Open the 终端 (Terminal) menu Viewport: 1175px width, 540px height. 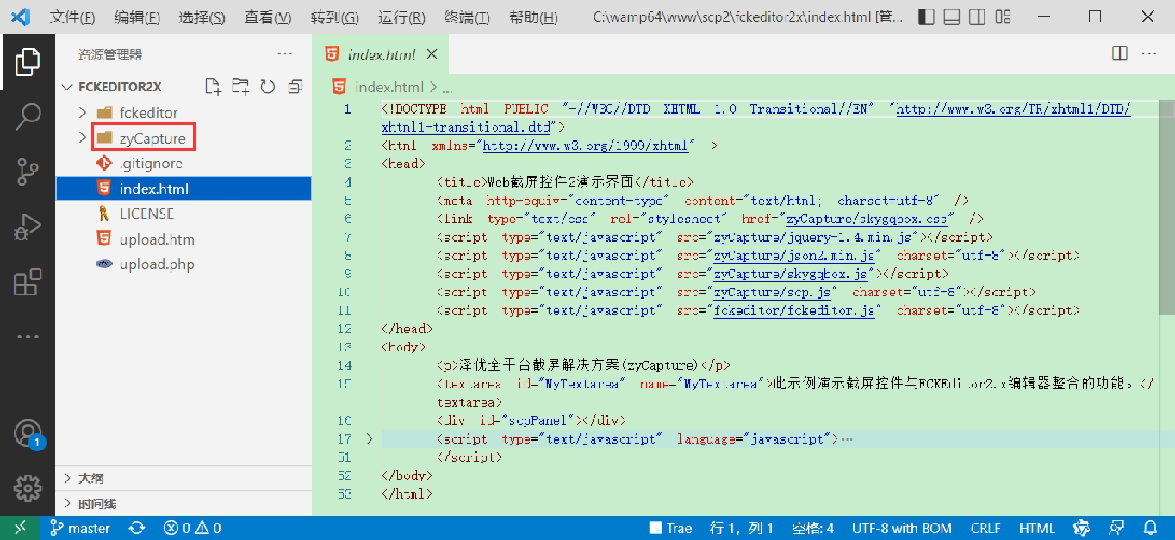pos(466,18)
